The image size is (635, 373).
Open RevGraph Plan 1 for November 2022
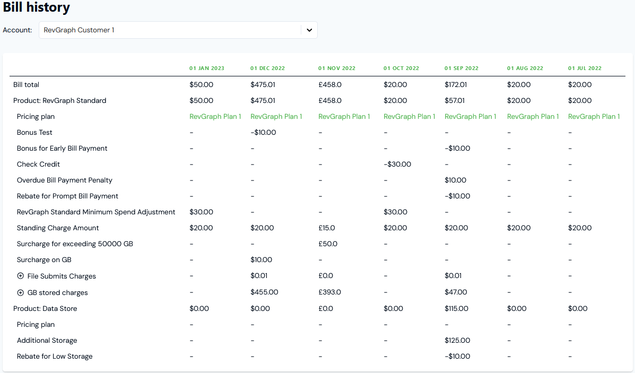344,116
